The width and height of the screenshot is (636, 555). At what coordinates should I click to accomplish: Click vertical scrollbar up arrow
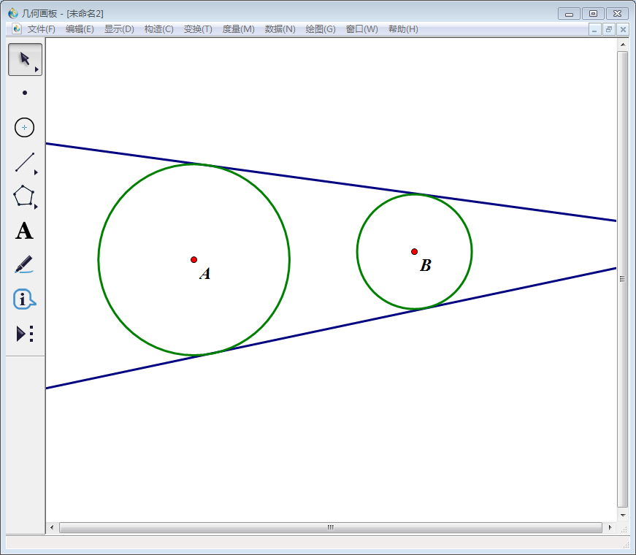(x=623, y=45)
